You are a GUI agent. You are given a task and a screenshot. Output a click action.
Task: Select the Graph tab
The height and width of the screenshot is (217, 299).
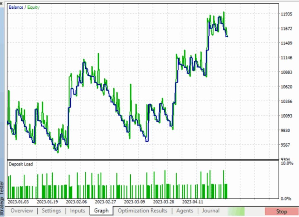[101, 211]
